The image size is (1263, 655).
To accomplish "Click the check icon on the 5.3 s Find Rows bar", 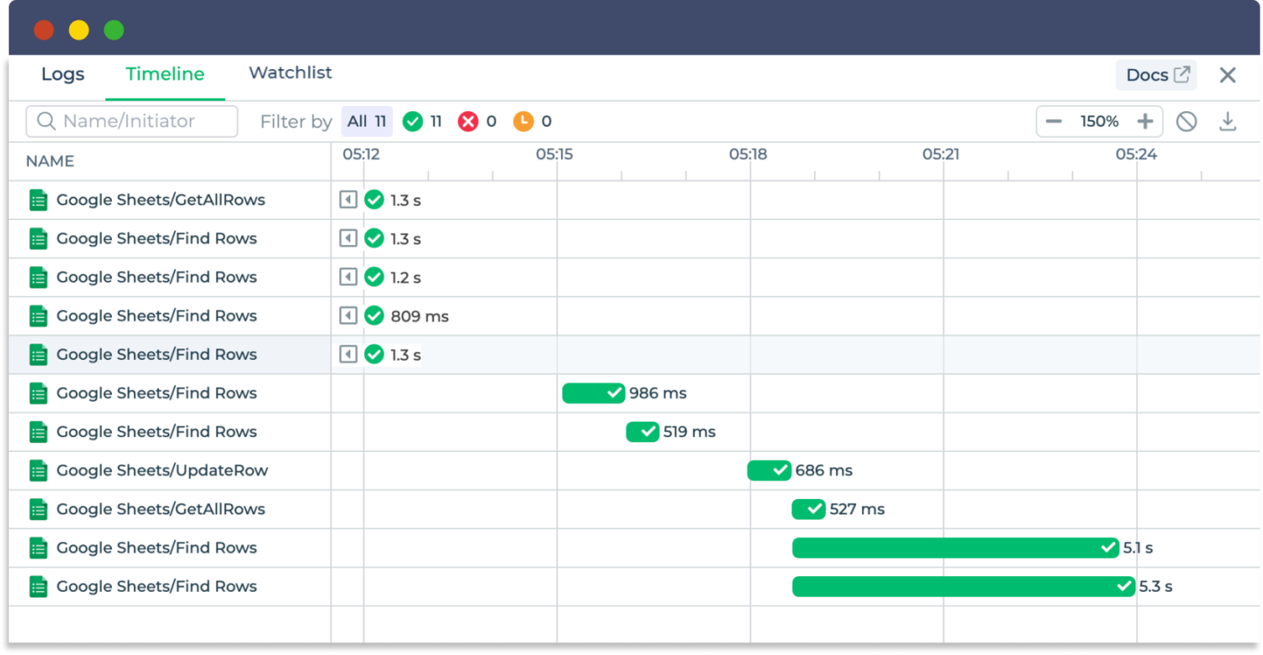I will pyautogui.click(x=1123, y=587).
